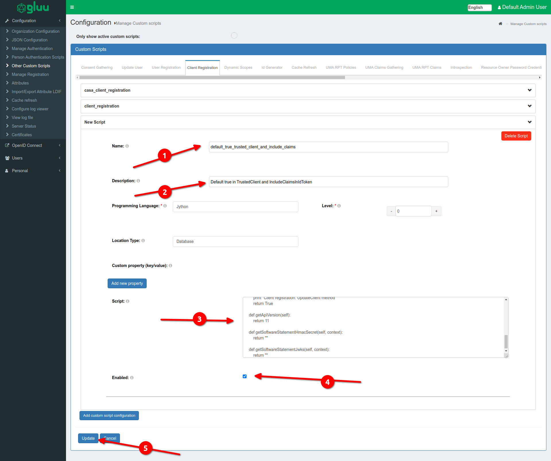Click the info icon beside Script label
The height and width of the screenshot is (461, 551).
click(x=128, y=301)
